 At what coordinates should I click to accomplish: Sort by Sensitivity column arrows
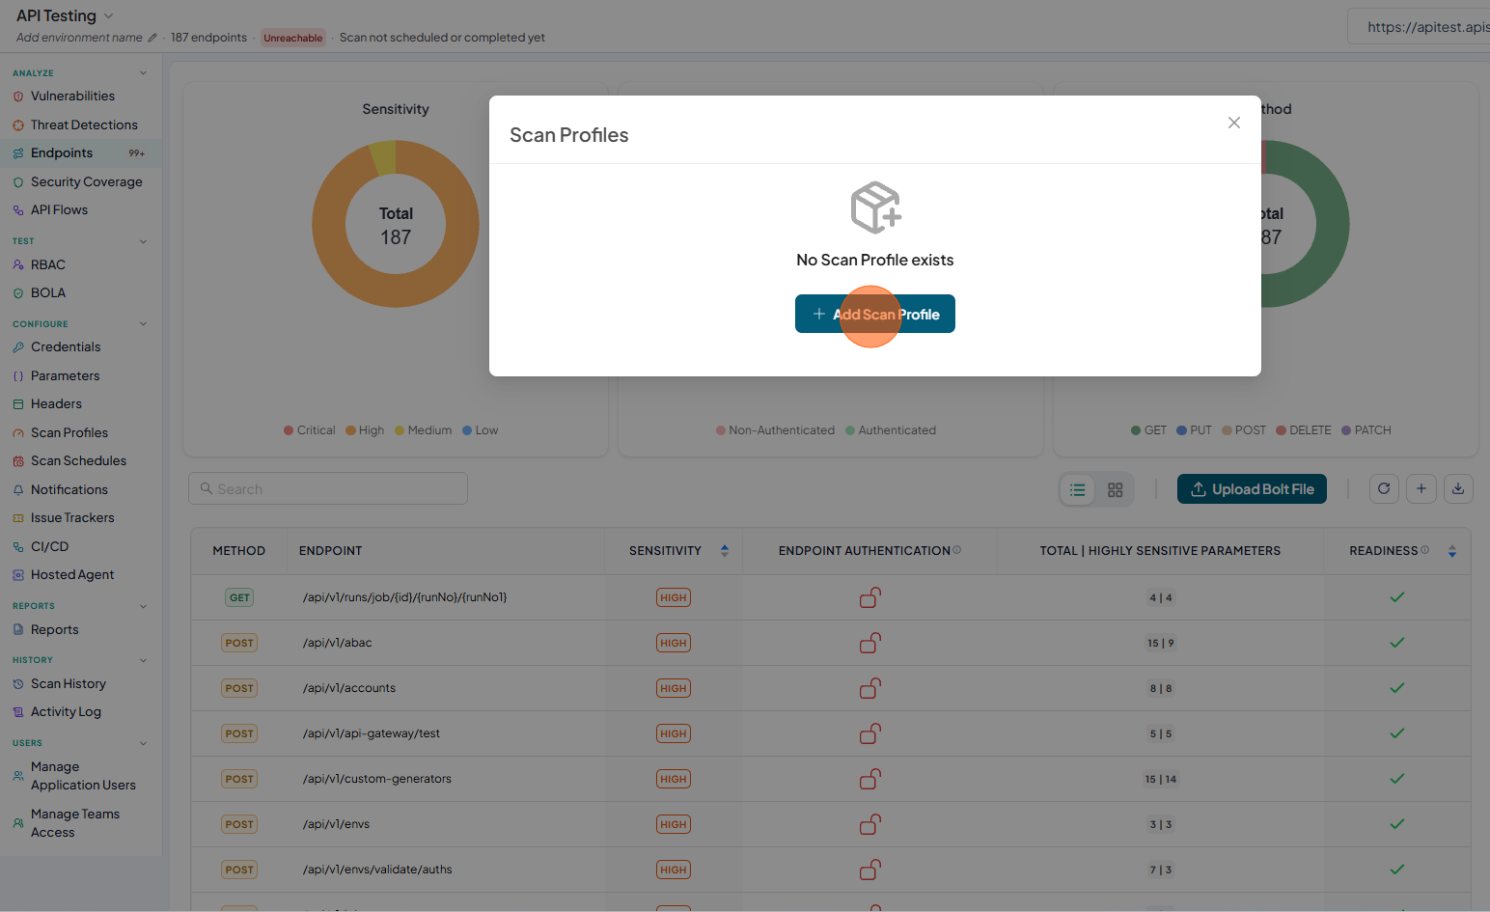click(x=725, y=551)
